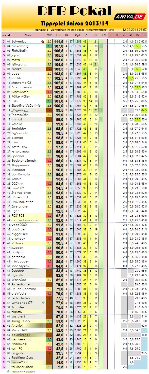Select the player name 'Don Rumata'
The image size is (149, 374).
[21, 174]
